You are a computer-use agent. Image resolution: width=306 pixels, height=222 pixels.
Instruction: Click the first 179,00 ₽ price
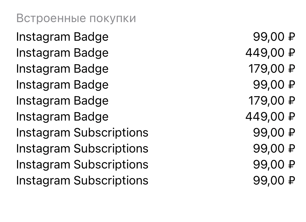pos(272,69)
